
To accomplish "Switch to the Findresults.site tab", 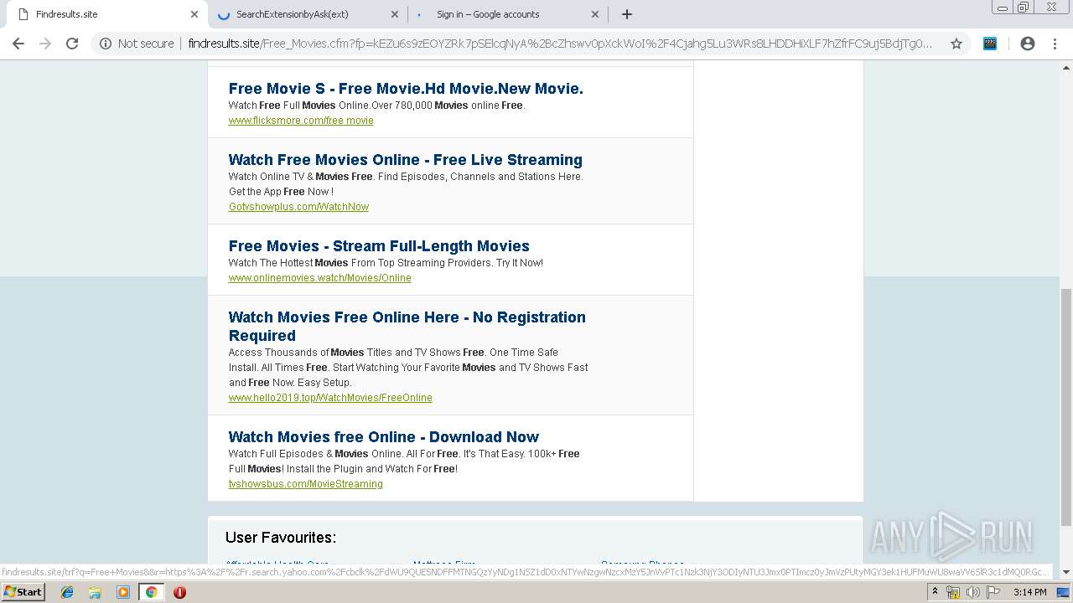I will (105, 14).
